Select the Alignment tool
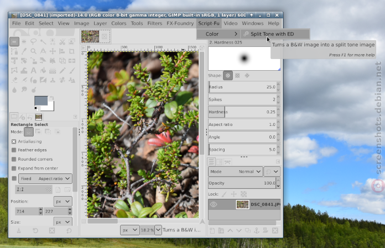385x248 pixels. coord(62,51)
